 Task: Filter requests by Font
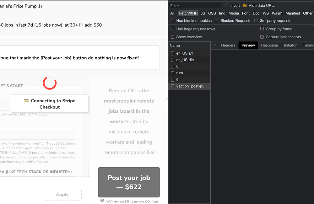coord(246,13)
